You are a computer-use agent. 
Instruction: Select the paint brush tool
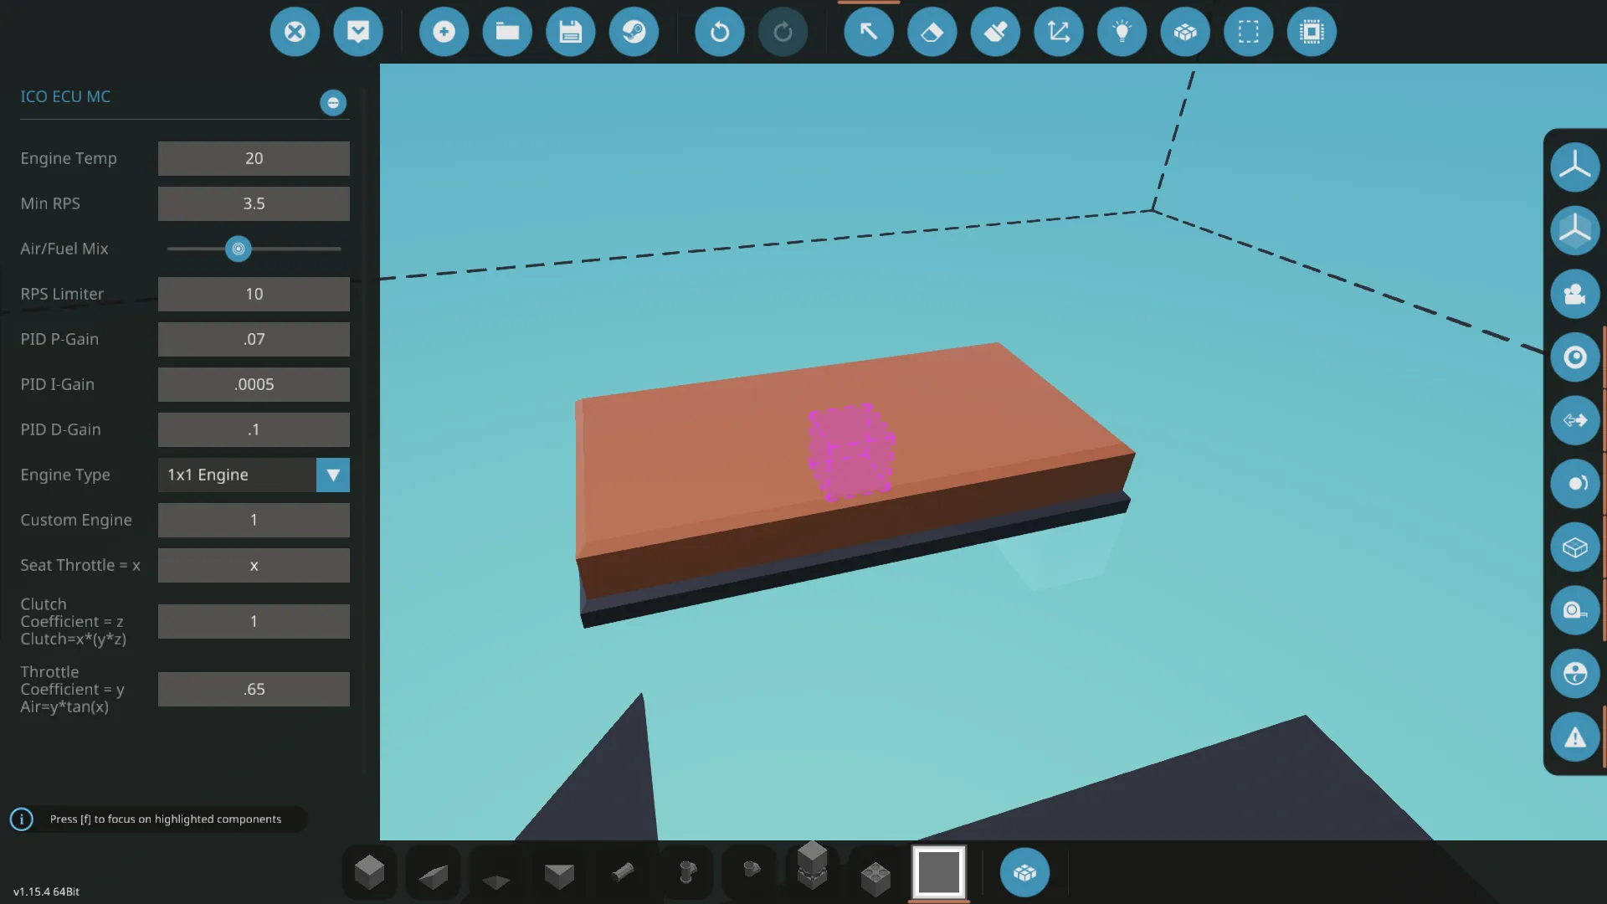click(x=995, y=32)
